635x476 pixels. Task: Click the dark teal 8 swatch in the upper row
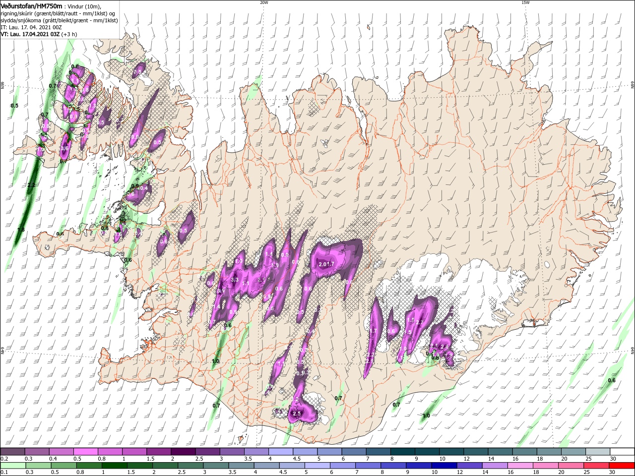pyautogui.click(x=403, y=452)
